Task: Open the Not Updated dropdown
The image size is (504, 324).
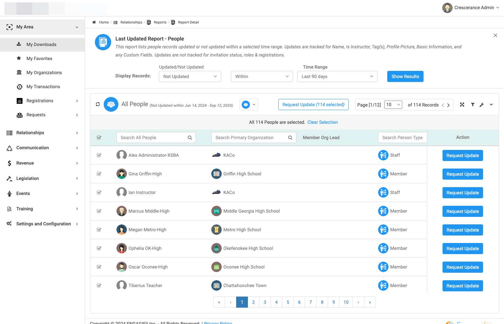Action: (190, 76)
